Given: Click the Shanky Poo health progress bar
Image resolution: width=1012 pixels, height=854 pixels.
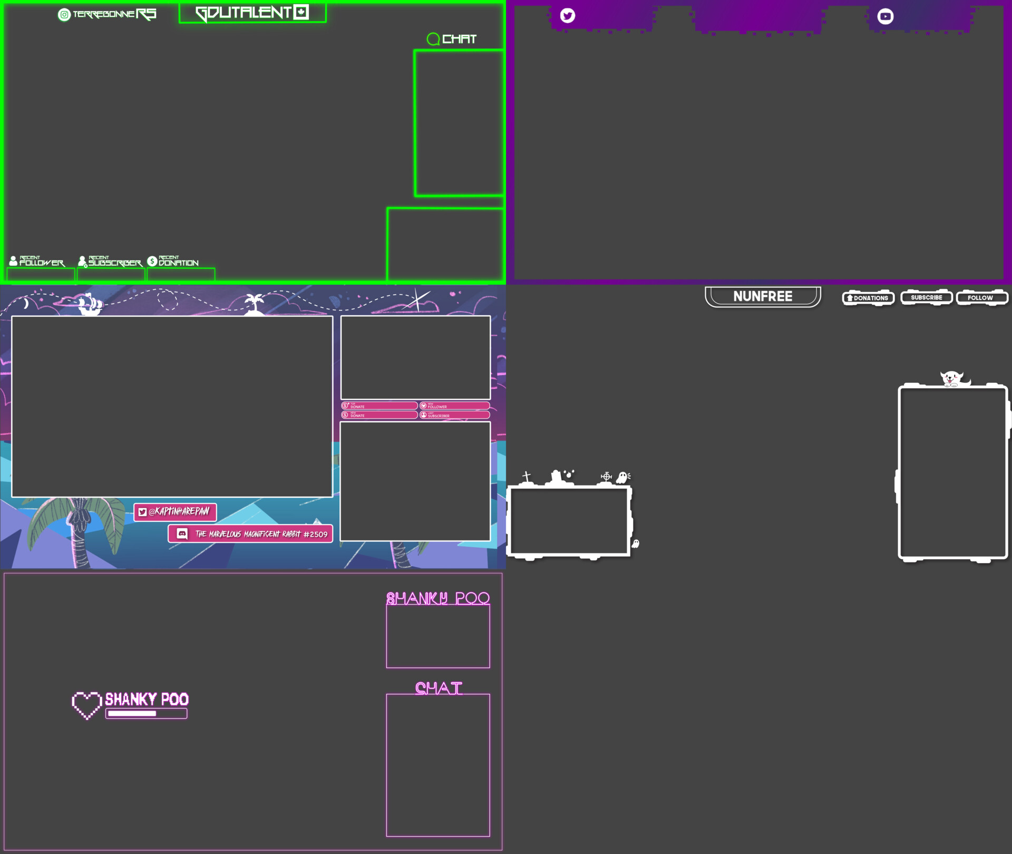Looking at the screenshot, I should (146, 713).
